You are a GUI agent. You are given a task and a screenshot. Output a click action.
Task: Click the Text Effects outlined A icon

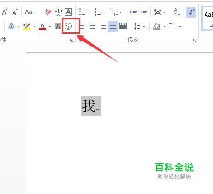(x=12, y=26)
